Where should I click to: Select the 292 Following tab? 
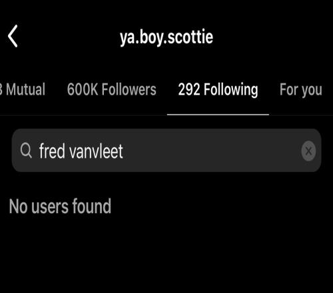pyautogui.click(x=218, y=89)
